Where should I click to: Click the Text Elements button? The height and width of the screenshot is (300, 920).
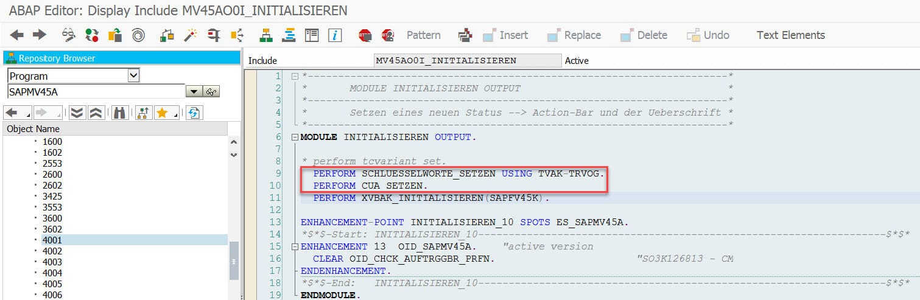[790, 35]
